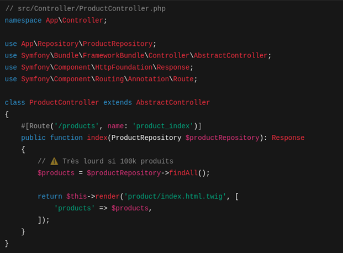Click the 'product_index' route name string

tap(163, 126)
